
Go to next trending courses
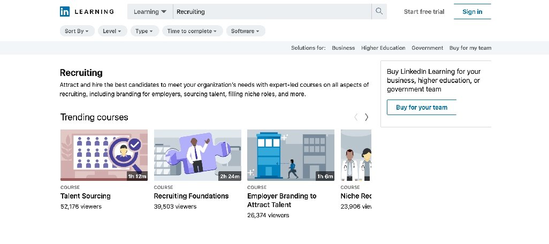coord(367,117)
